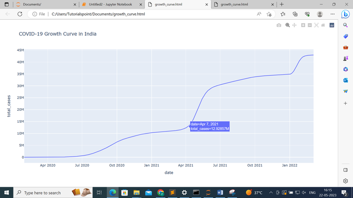Open sidebar settings gear icon
The width and height of the screenshot is (353, 198).
tap(346, 181)
